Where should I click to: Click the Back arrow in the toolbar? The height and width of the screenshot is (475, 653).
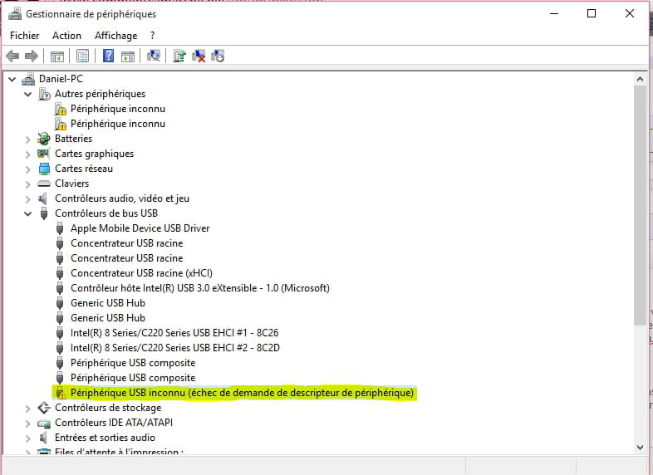coord(12,56)
